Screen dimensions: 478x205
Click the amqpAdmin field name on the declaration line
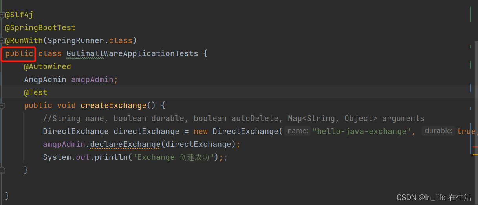pyautogui.click(x=92, y=79)
